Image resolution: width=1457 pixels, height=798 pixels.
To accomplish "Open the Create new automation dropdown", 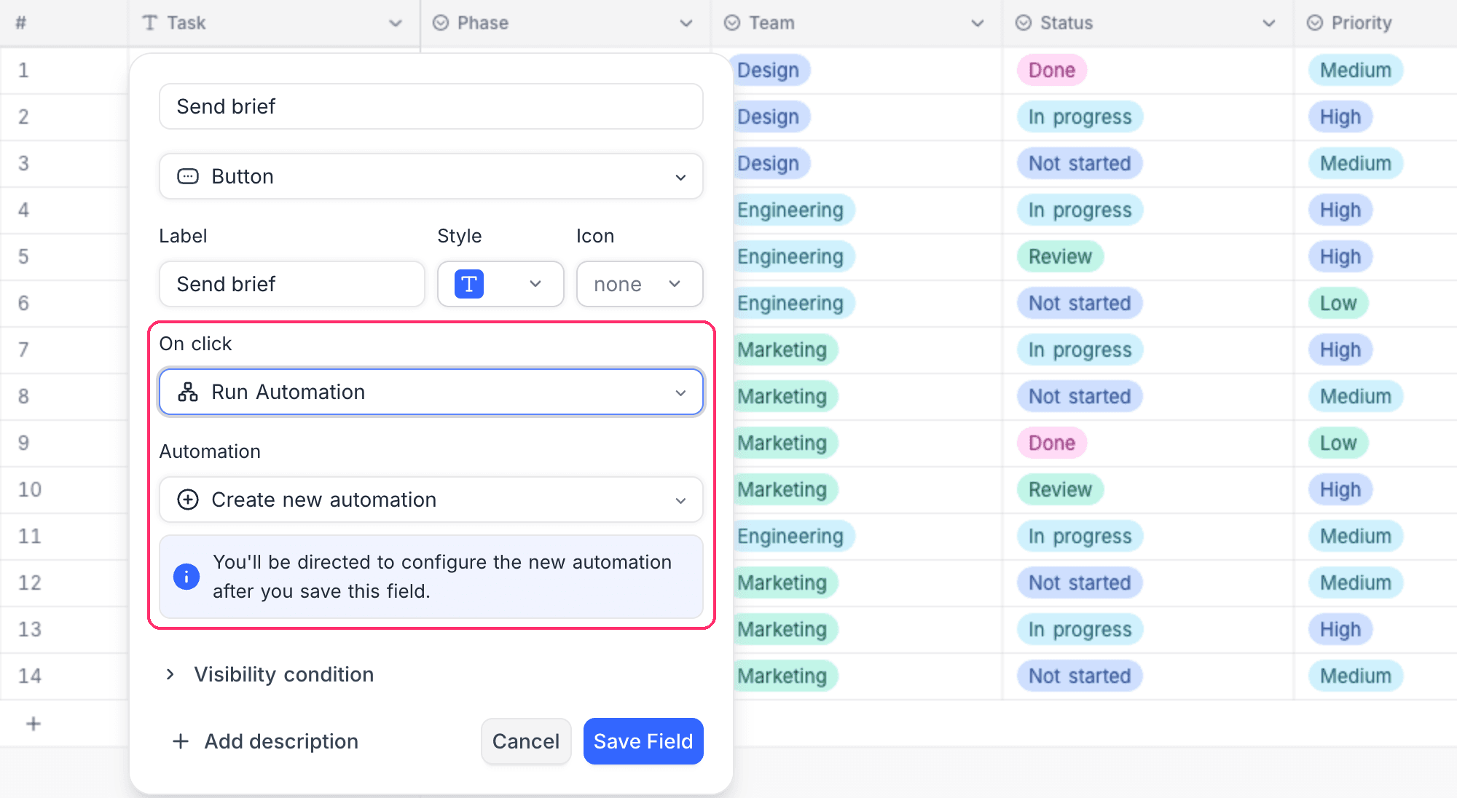I will [431, 499].
